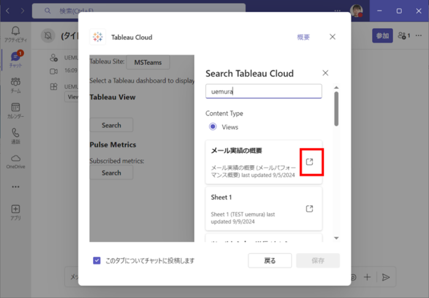The image size is (429, 298).
Task: Click the 保存 save button
Action: [318, 261]
